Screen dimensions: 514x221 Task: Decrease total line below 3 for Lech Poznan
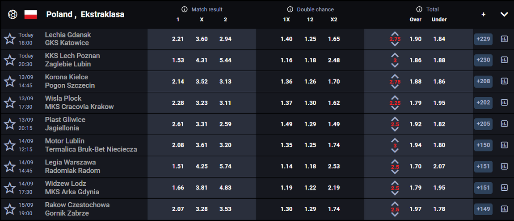point(395,65)
